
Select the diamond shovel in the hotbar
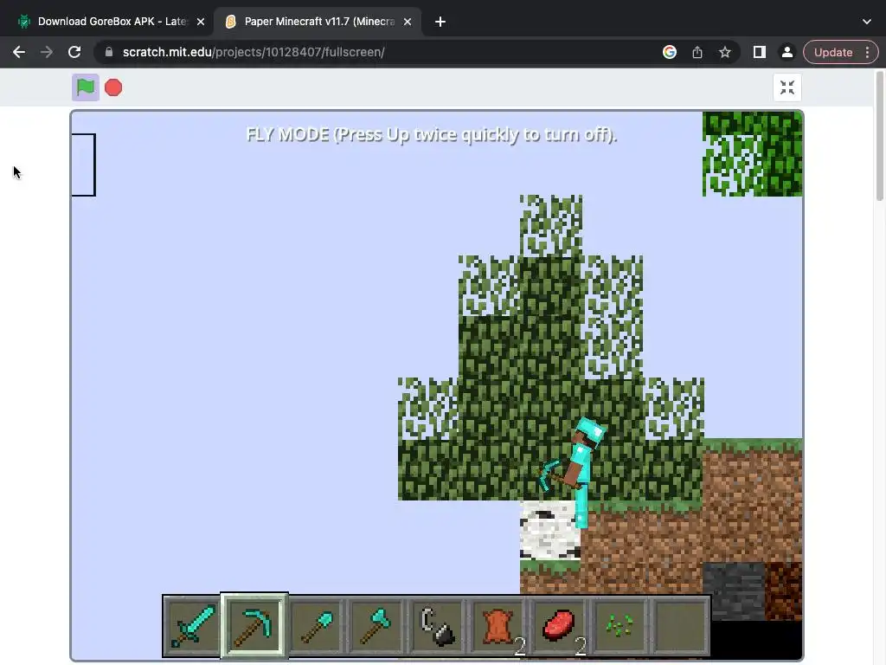tap(315, 625)
